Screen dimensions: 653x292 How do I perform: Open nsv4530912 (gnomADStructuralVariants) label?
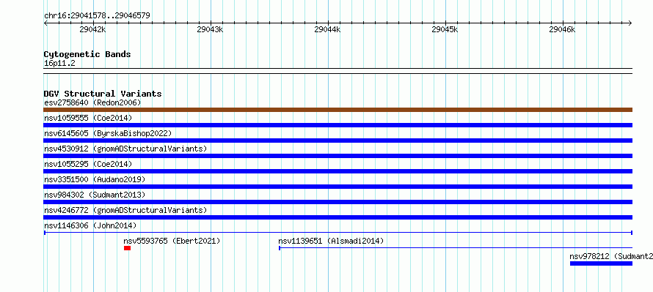pyautogui.click(x=125, y=149)
